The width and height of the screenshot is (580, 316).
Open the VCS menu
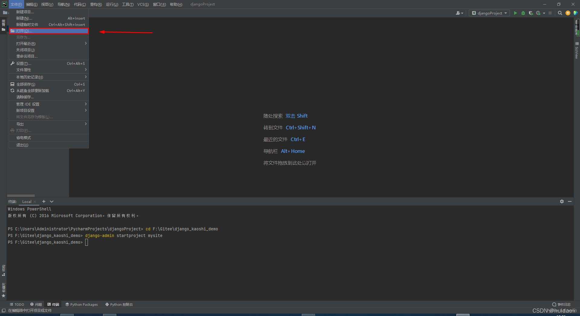pyautogui.click(x=143, y=4)
